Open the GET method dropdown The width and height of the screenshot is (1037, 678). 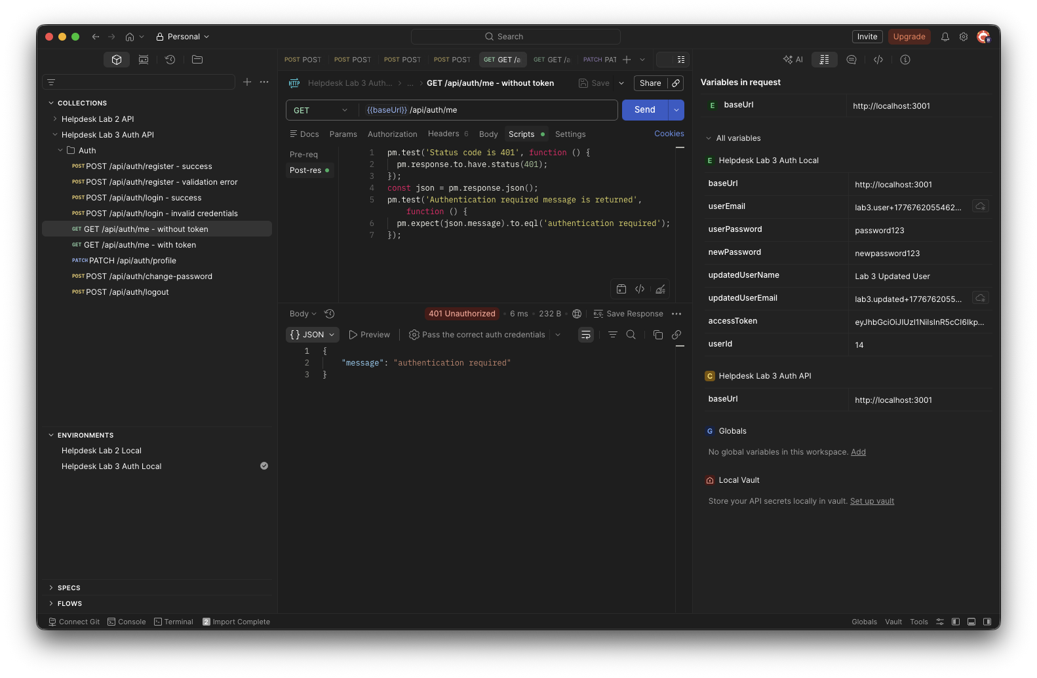coord(321,110)
